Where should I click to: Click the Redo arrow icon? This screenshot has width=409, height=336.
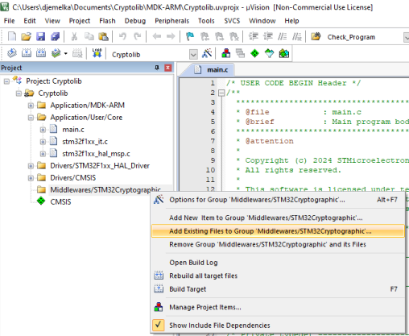tap(138, 36)
